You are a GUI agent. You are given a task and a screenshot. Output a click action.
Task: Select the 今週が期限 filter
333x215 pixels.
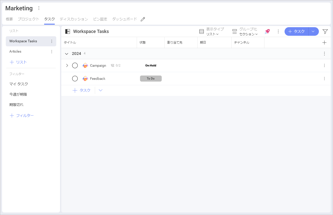click(18, 94)
